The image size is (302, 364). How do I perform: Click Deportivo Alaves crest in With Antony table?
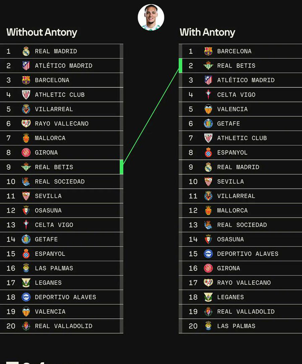[x=208, y=254]
